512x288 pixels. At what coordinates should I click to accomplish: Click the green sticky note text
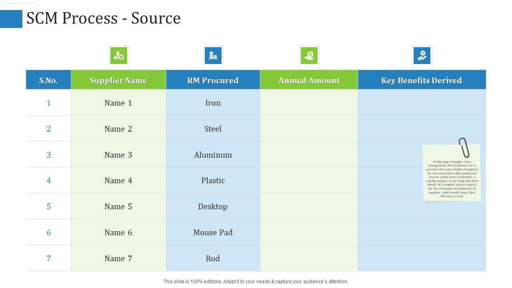click(452, 179)
